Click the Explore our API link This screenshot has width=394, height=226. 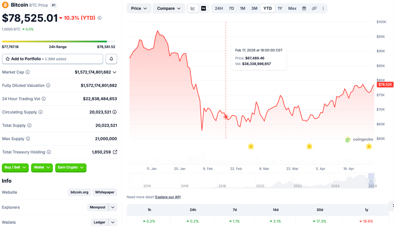pos(168,197)
